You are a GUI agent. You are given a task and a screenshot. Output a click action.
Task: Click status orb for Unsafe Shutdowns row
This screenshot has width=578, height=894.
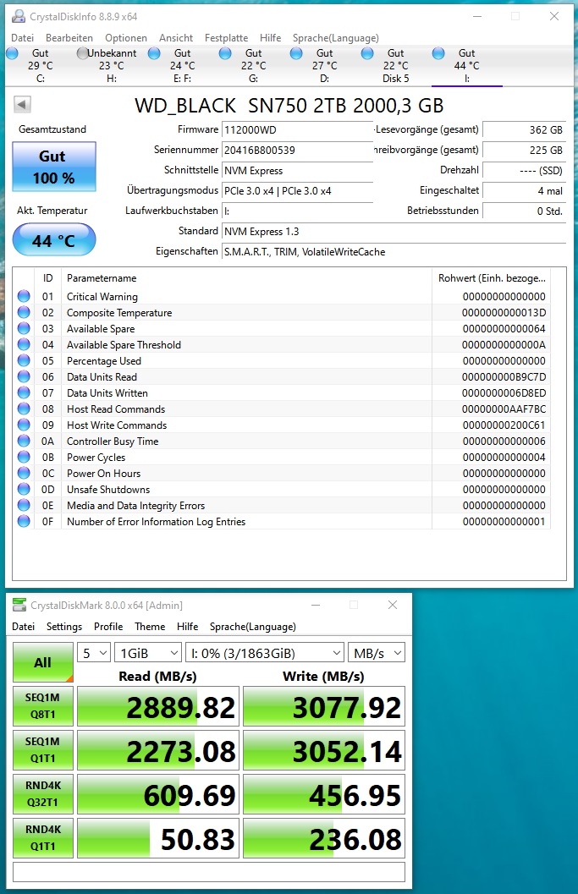[x=24, y=489]
